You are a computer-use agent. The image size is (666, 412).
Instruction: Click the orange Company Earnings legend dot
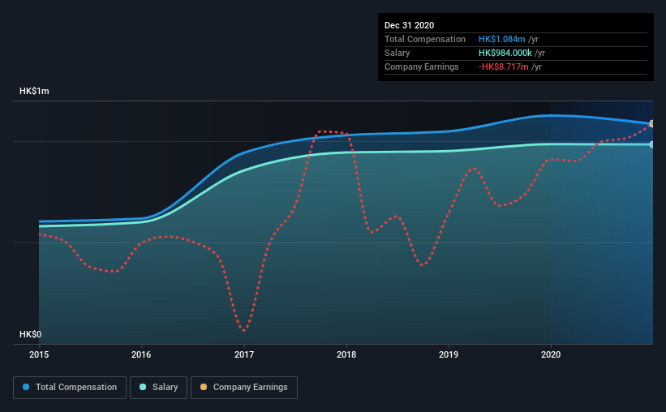point(204,387)
